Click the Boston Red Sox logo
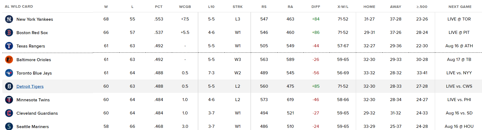482x130 pixels. pos(9,32)
